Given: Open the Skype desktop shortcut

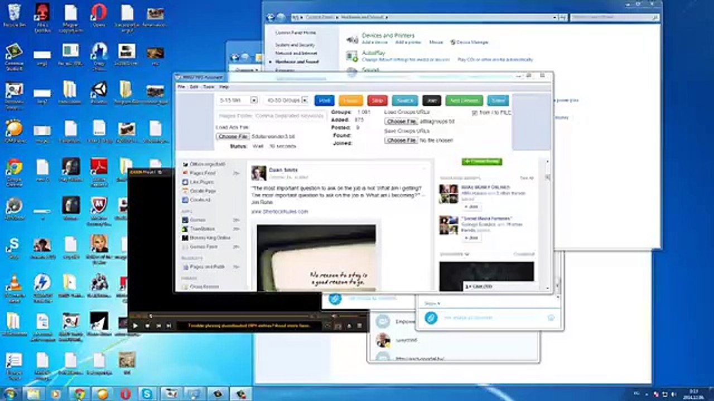Looking at the screenshot, I should (x=13, y=247).
